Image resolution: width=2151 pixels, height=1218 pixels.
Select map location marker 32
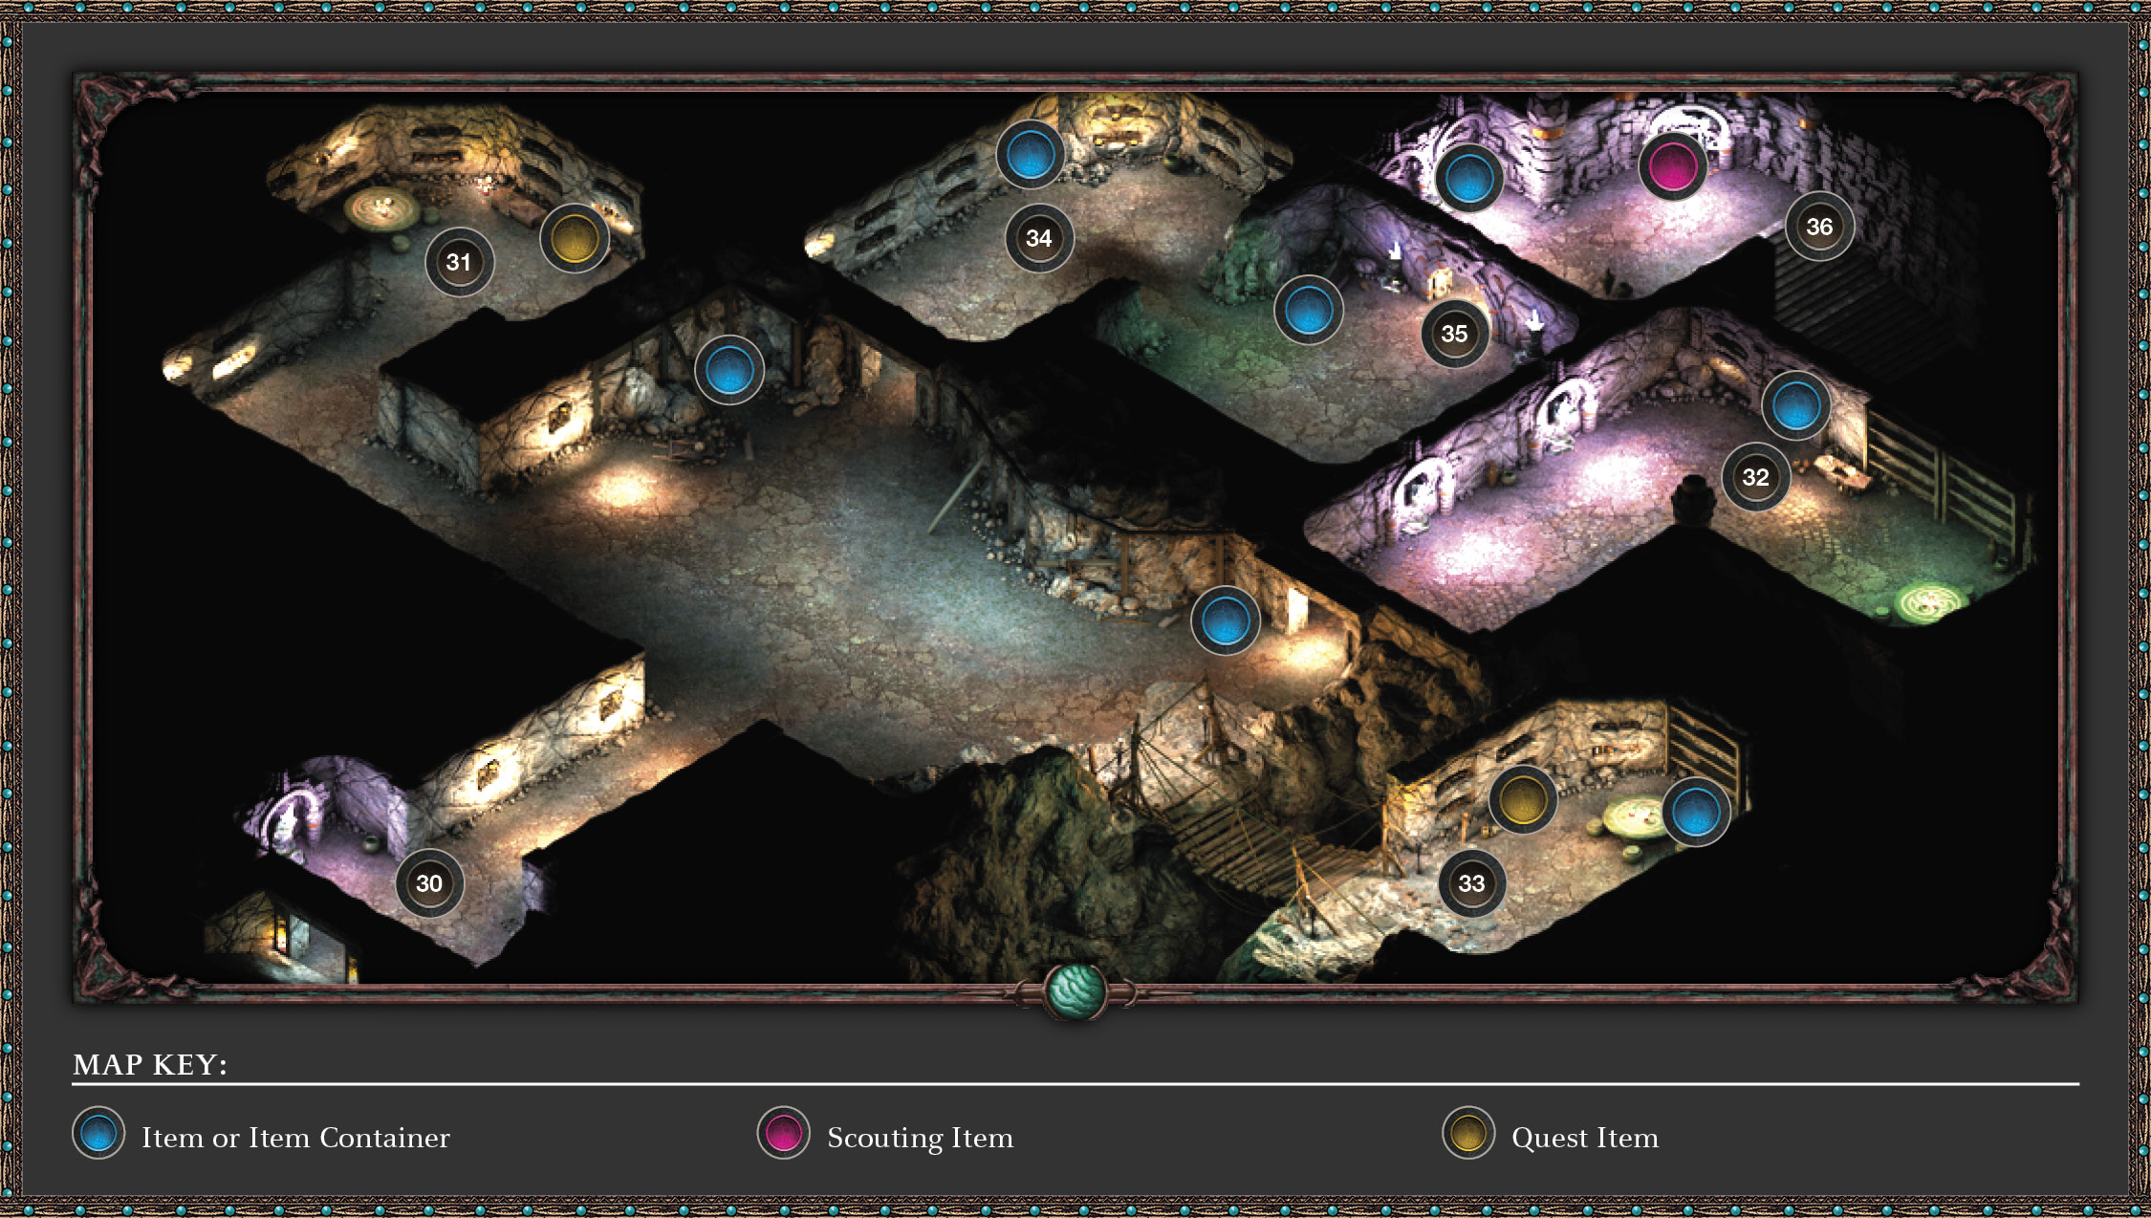(1755, 477)
